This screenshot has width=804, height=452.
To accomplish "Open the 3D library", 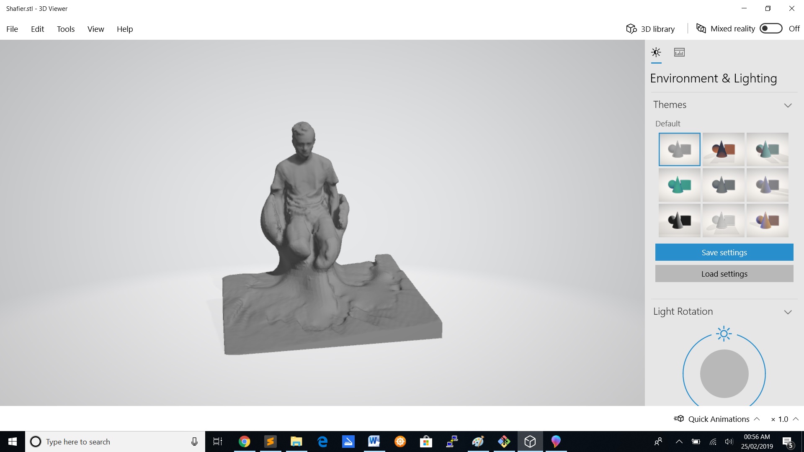I will tap(650, 28).
